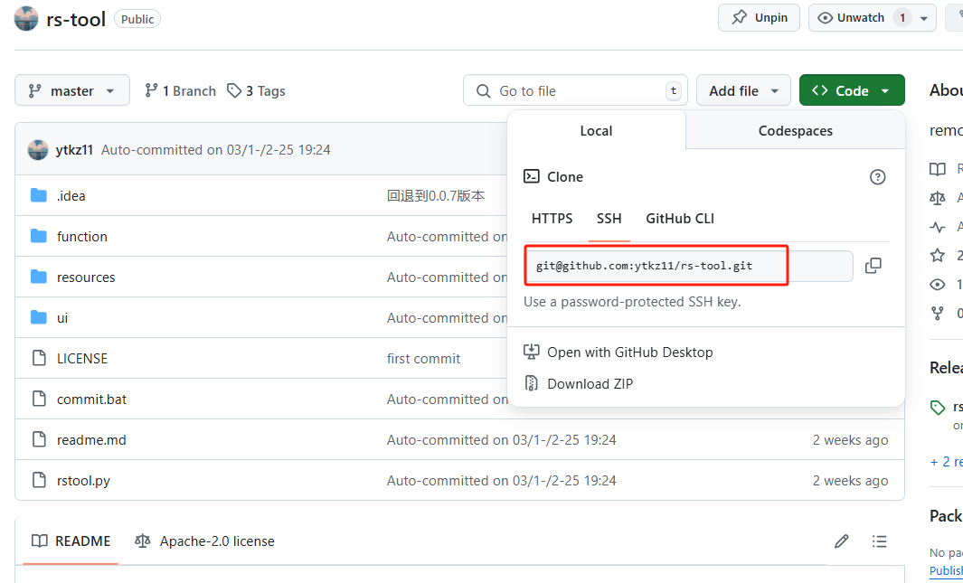Image resolution: width=963 pixels, height=583 pixels.
Task: Click 'Use a password-protected SSH key.' text
Action: point(632,302)
